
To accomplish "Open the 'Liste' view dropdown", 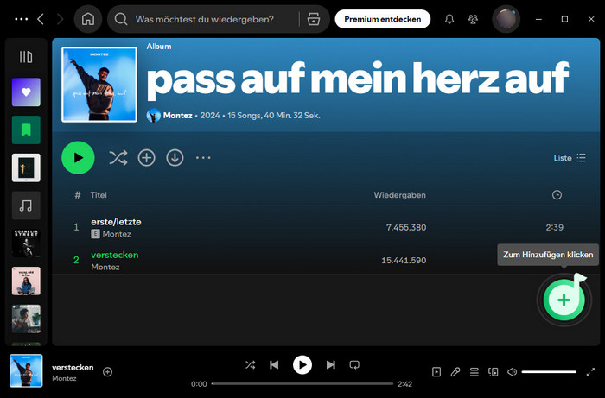I will pyautogui.click(x=570, y=158).
